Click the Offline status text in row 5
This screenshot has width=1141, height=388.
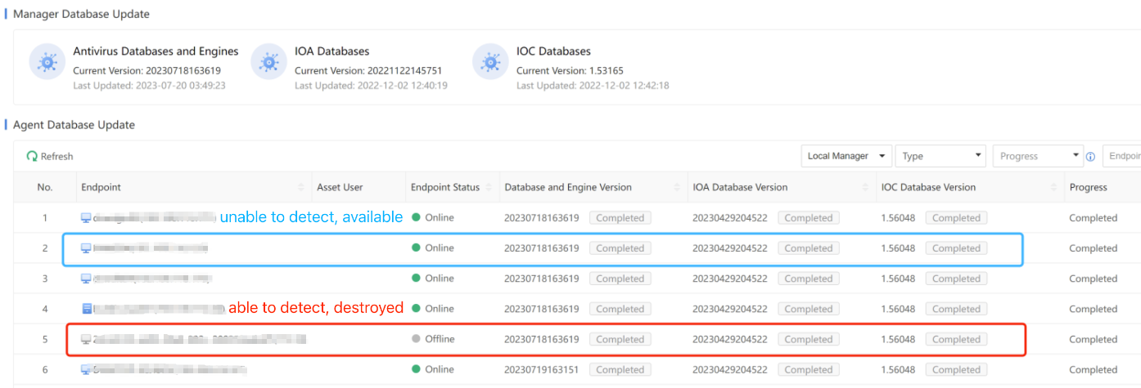tap(440, 339)
